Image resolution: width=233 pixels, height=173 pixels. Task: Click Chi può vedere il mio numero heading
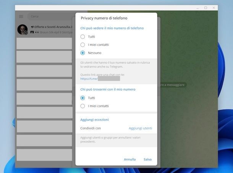[112, 28]
